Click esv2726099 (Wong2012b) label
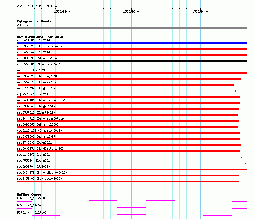 [36, 88]
